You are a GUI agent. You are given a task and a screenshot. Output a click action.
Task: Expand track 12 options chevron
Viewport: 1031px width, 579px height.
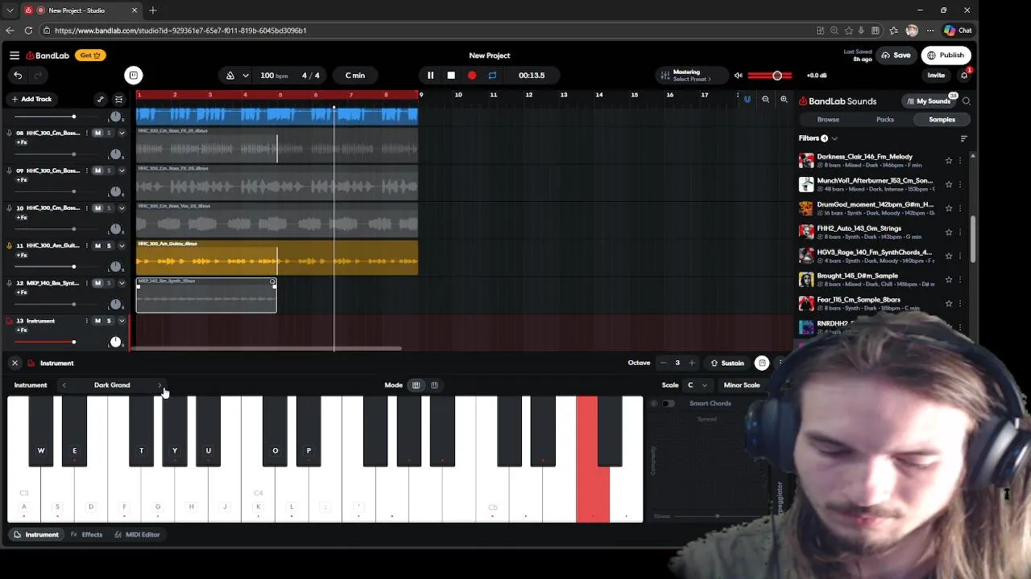point(122,283)
